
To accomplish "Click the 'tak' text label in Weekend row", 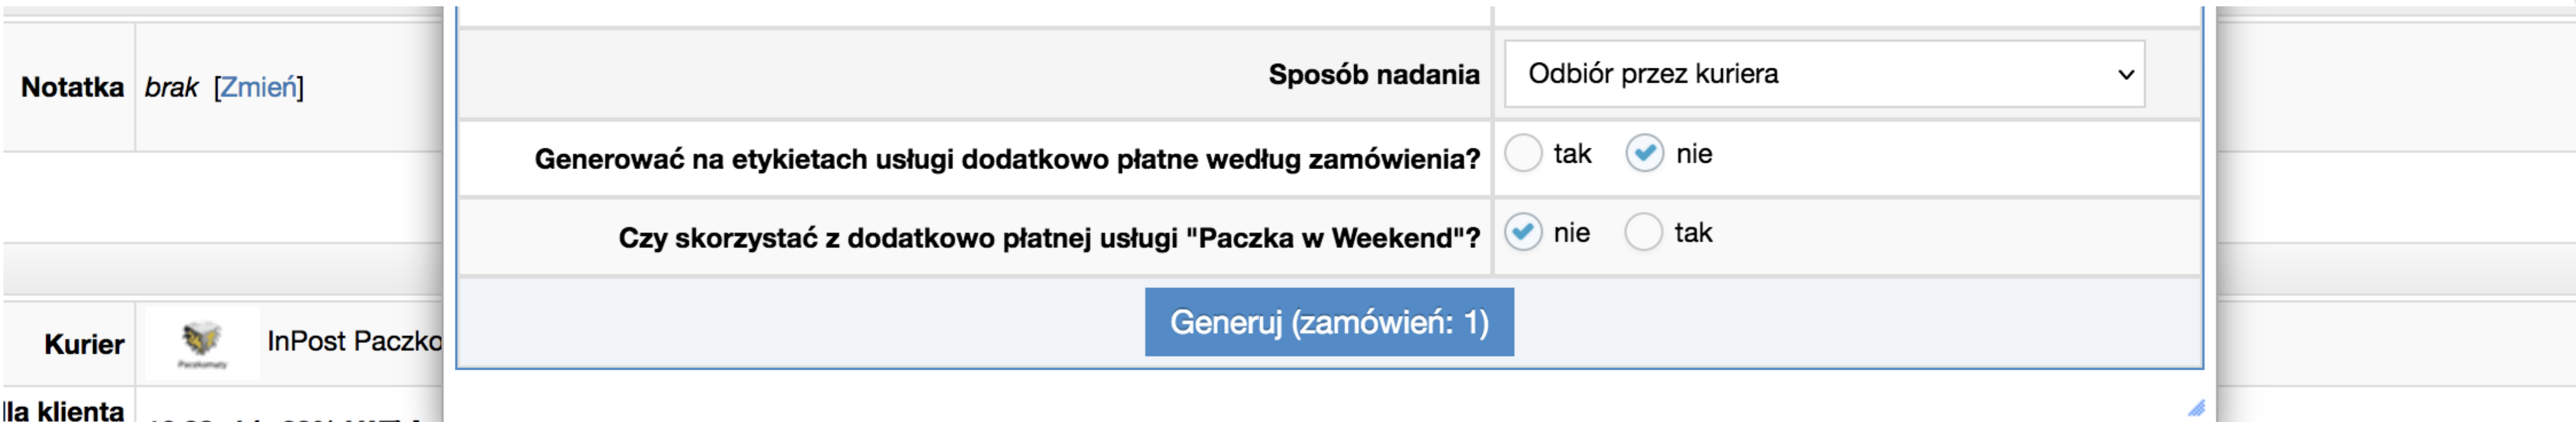I will pos(1693,233).
